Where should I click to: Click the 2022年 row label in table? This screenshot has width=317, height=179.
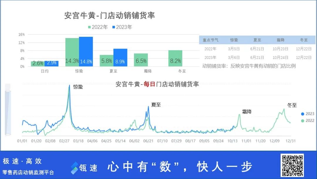(210, 49)
